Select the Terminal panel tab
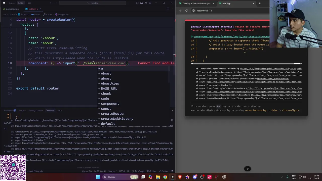Viewport: 322px width, 181px height. [x=50, y=110]
